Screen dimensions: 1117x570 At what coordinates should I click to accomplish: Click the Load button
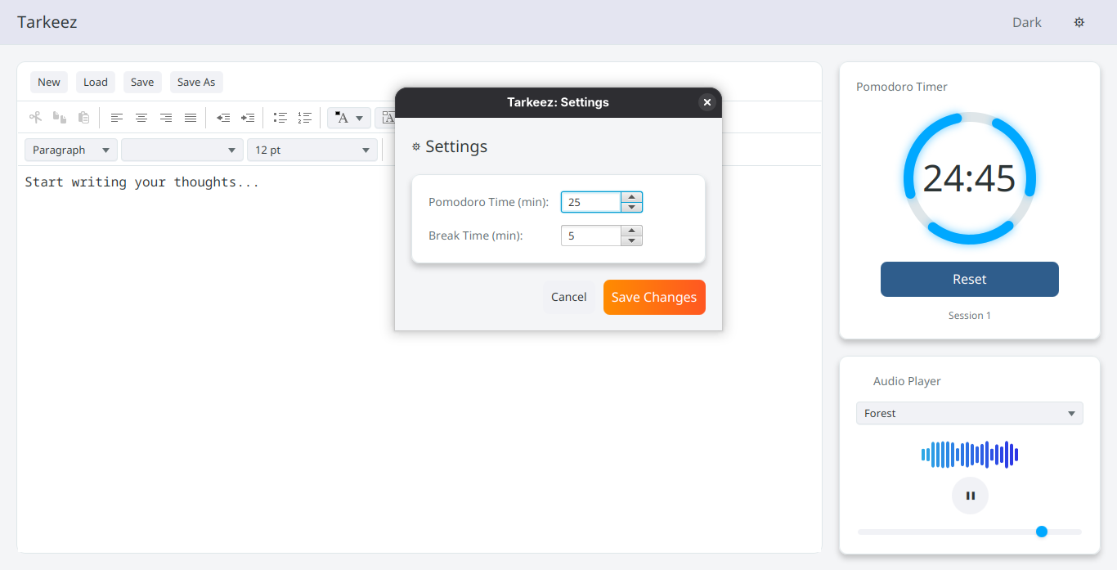tap(96, 82)
